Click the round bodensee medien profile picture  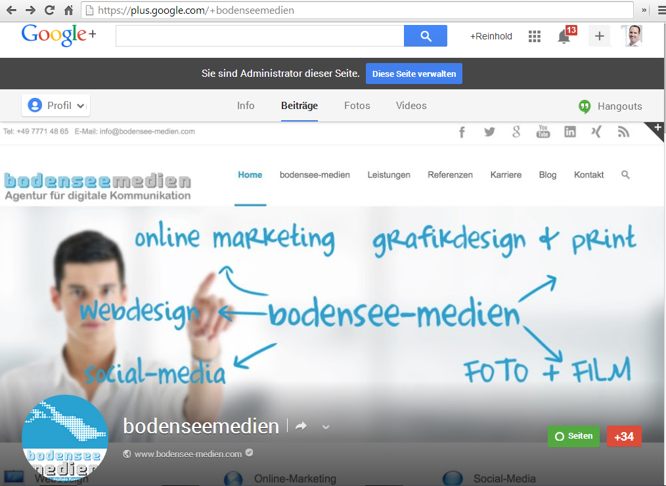point(65,439)
